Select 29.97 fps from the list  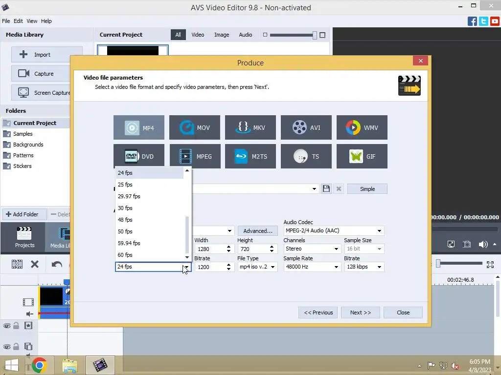click(x=149, y=196)
